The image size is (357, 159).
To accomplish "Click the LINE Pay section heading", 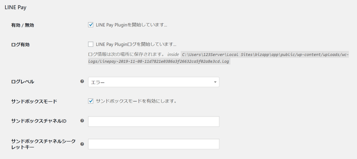I will point(15,8).
